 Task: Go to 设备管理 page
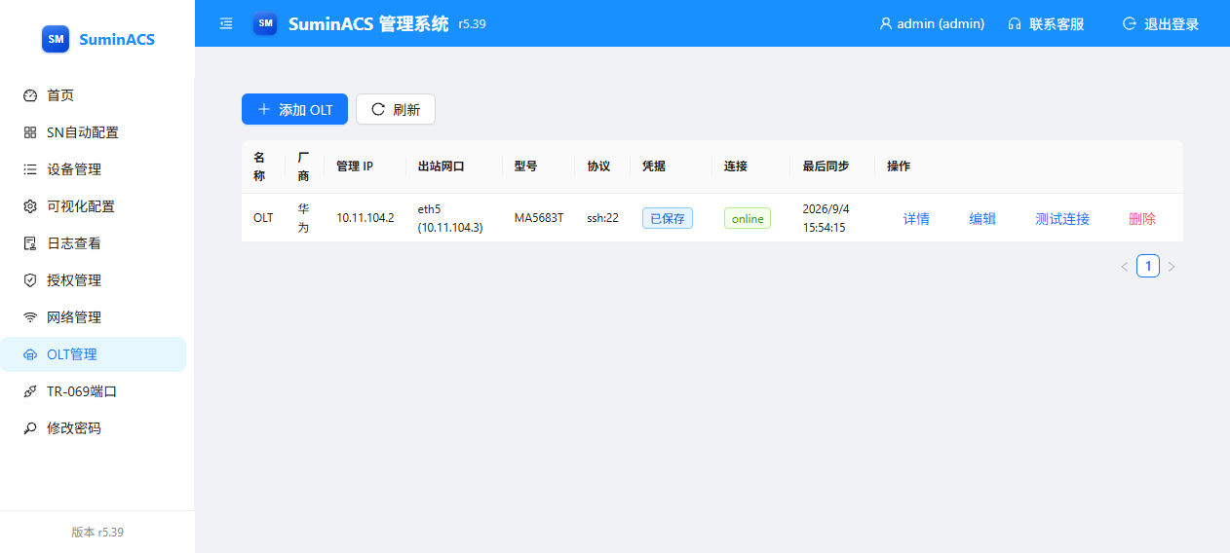tap(94, 169)
